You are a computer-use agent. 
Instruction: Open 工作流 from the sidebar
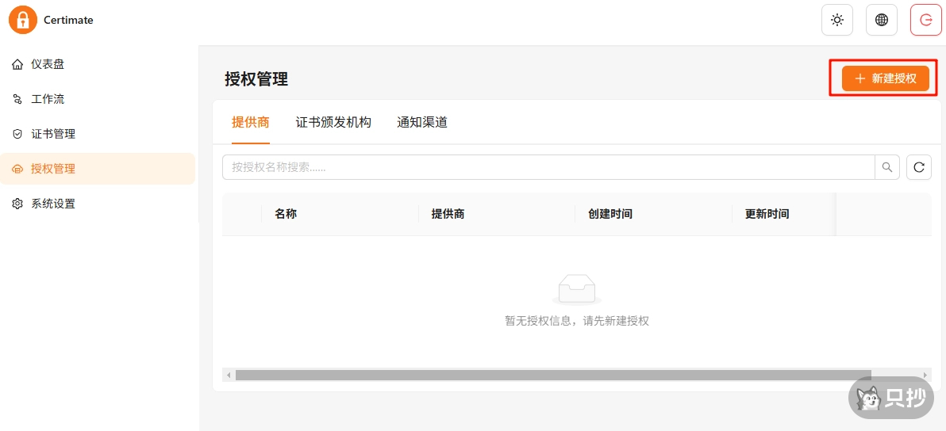(48, 99)
